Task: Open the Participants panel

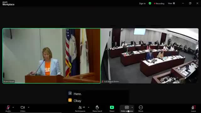Action: pos(80,109)
